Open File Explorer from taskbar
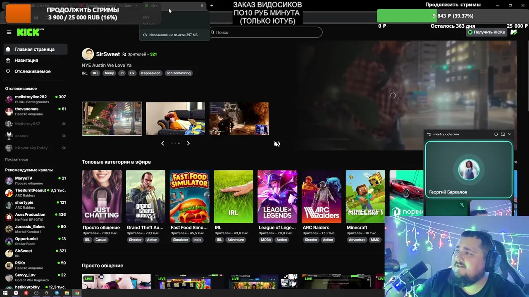The width and height of the screenshot is (529, 297). point(67,293)
